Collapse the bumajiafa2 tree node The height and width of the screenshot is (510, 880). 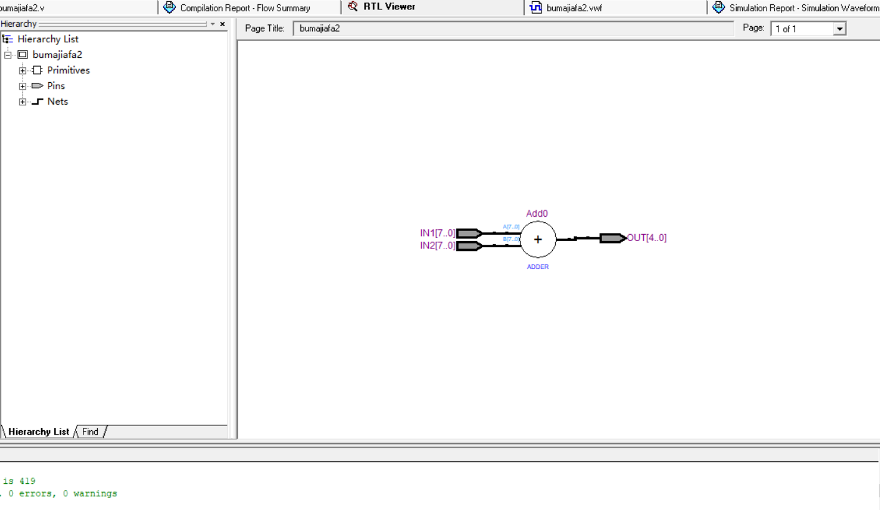point(7,55)
